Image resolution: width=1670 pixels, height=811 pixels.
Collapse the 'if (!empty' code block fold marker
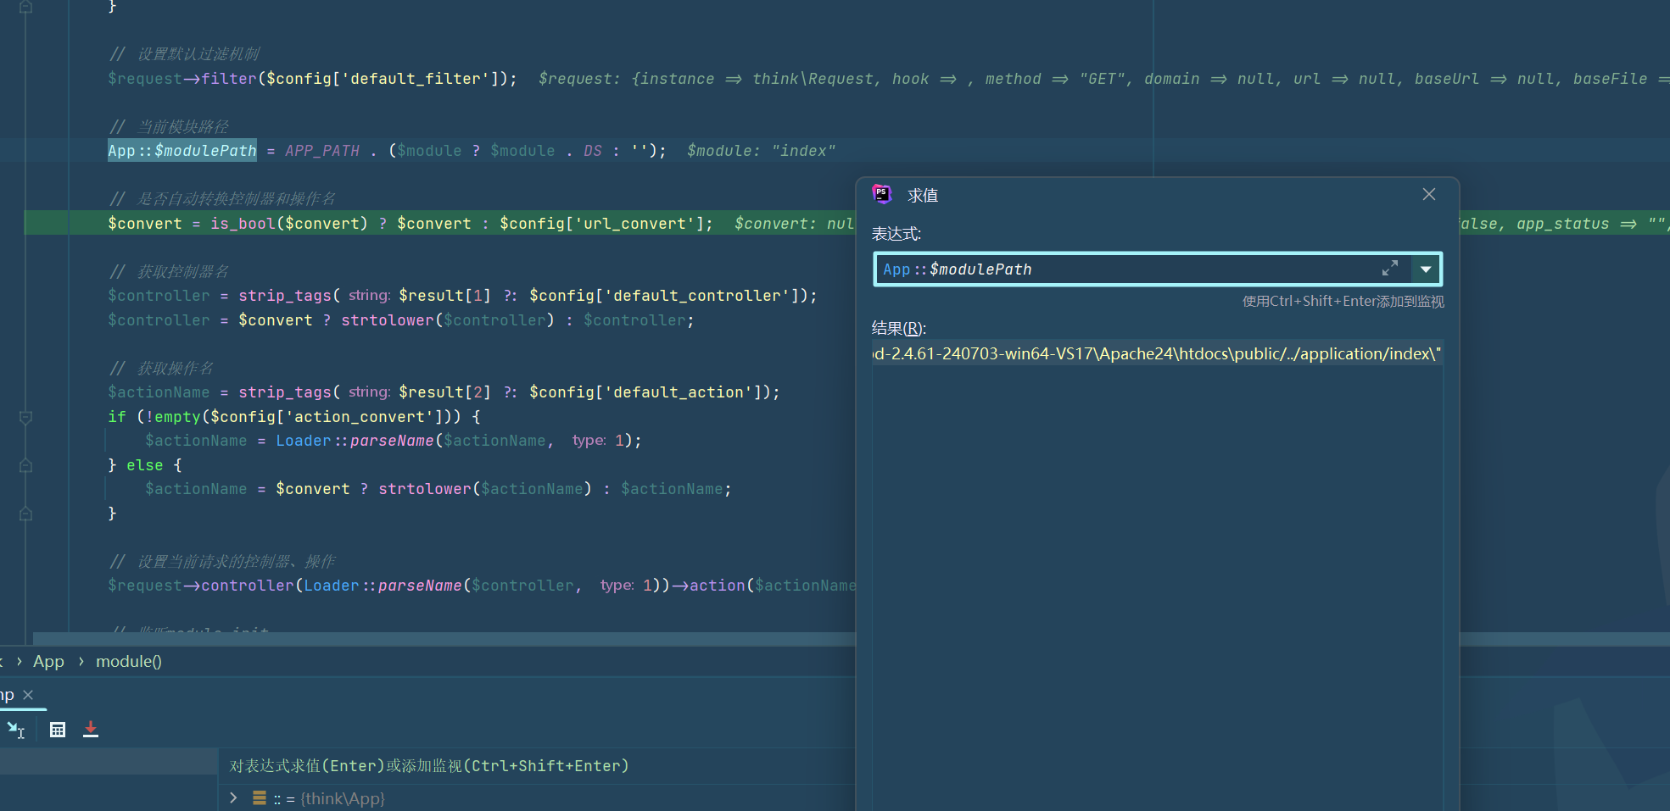coord(25,417)
